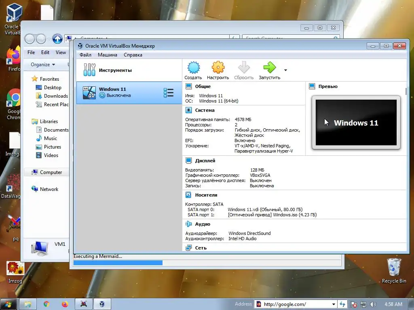
Task: Open the File menu in Explorer window
Action: point(31,52)
